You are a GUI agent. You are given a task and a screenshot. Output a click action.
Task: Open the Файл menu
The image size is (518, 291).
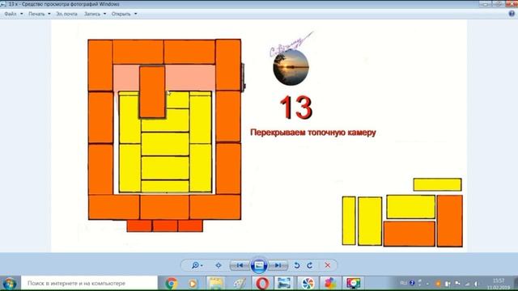click(x=13, y=14)
